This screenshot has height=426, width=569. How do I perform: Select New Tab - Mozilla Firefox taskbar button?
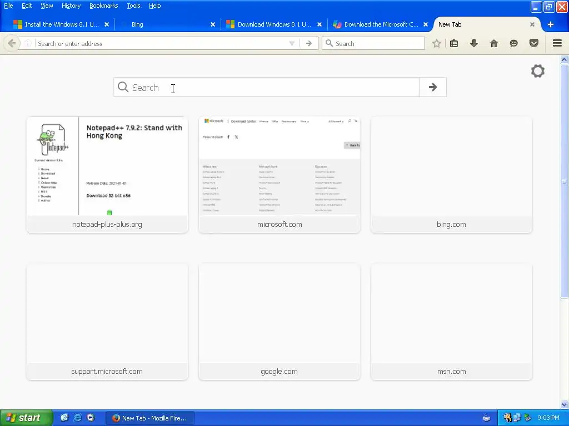[150, 418]
